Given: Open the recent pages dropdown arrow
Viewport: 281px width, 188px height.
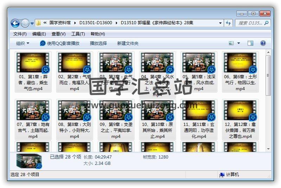Looking at the screenshot, I should 32,23.
